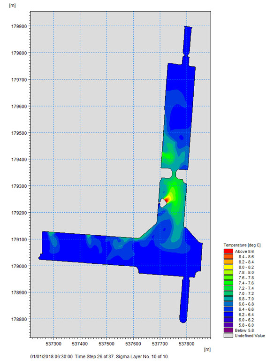Select the blue 6.2 - 6.4 legend swatch
The width and height of the screenshot is (266, 361).
(x=228, y=315)
